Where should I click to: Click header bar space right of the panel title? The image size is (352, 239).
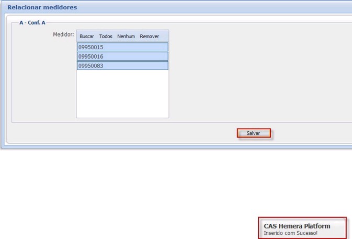point(209,7)
